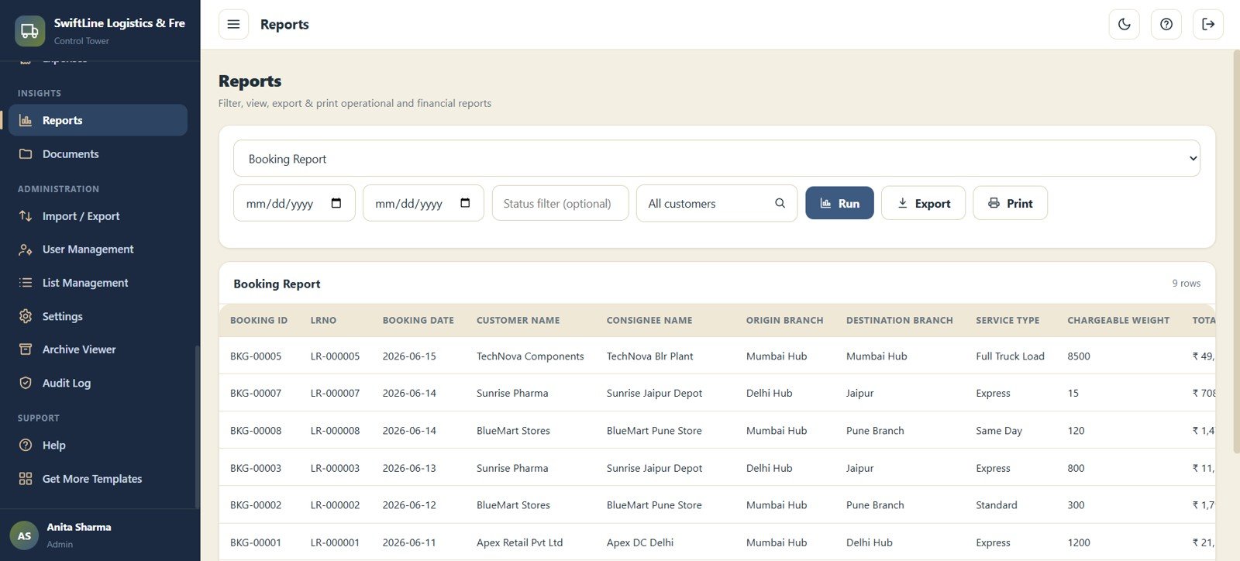1240x561 pixels.
Task: Click the Reports bar chart icon in sidebar
Action: pyautogui.click(x=26, y=120)
